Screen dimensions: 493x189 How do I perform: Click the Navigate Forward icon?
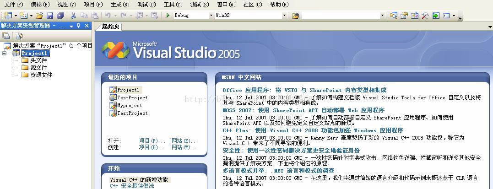point(154,16)
